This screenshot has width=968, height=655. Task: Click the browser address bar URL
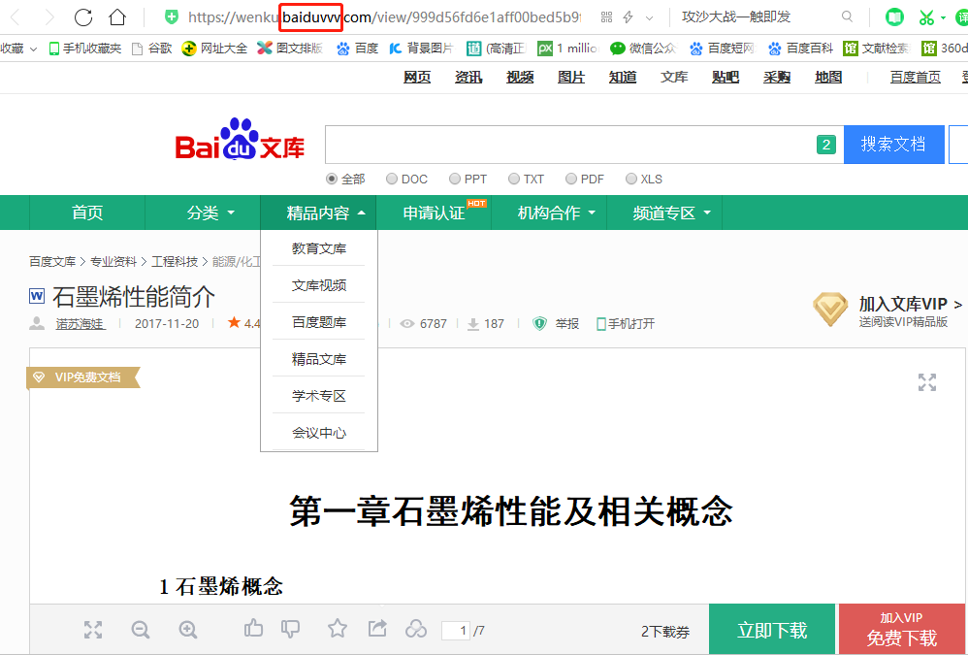tap(385, 17)
